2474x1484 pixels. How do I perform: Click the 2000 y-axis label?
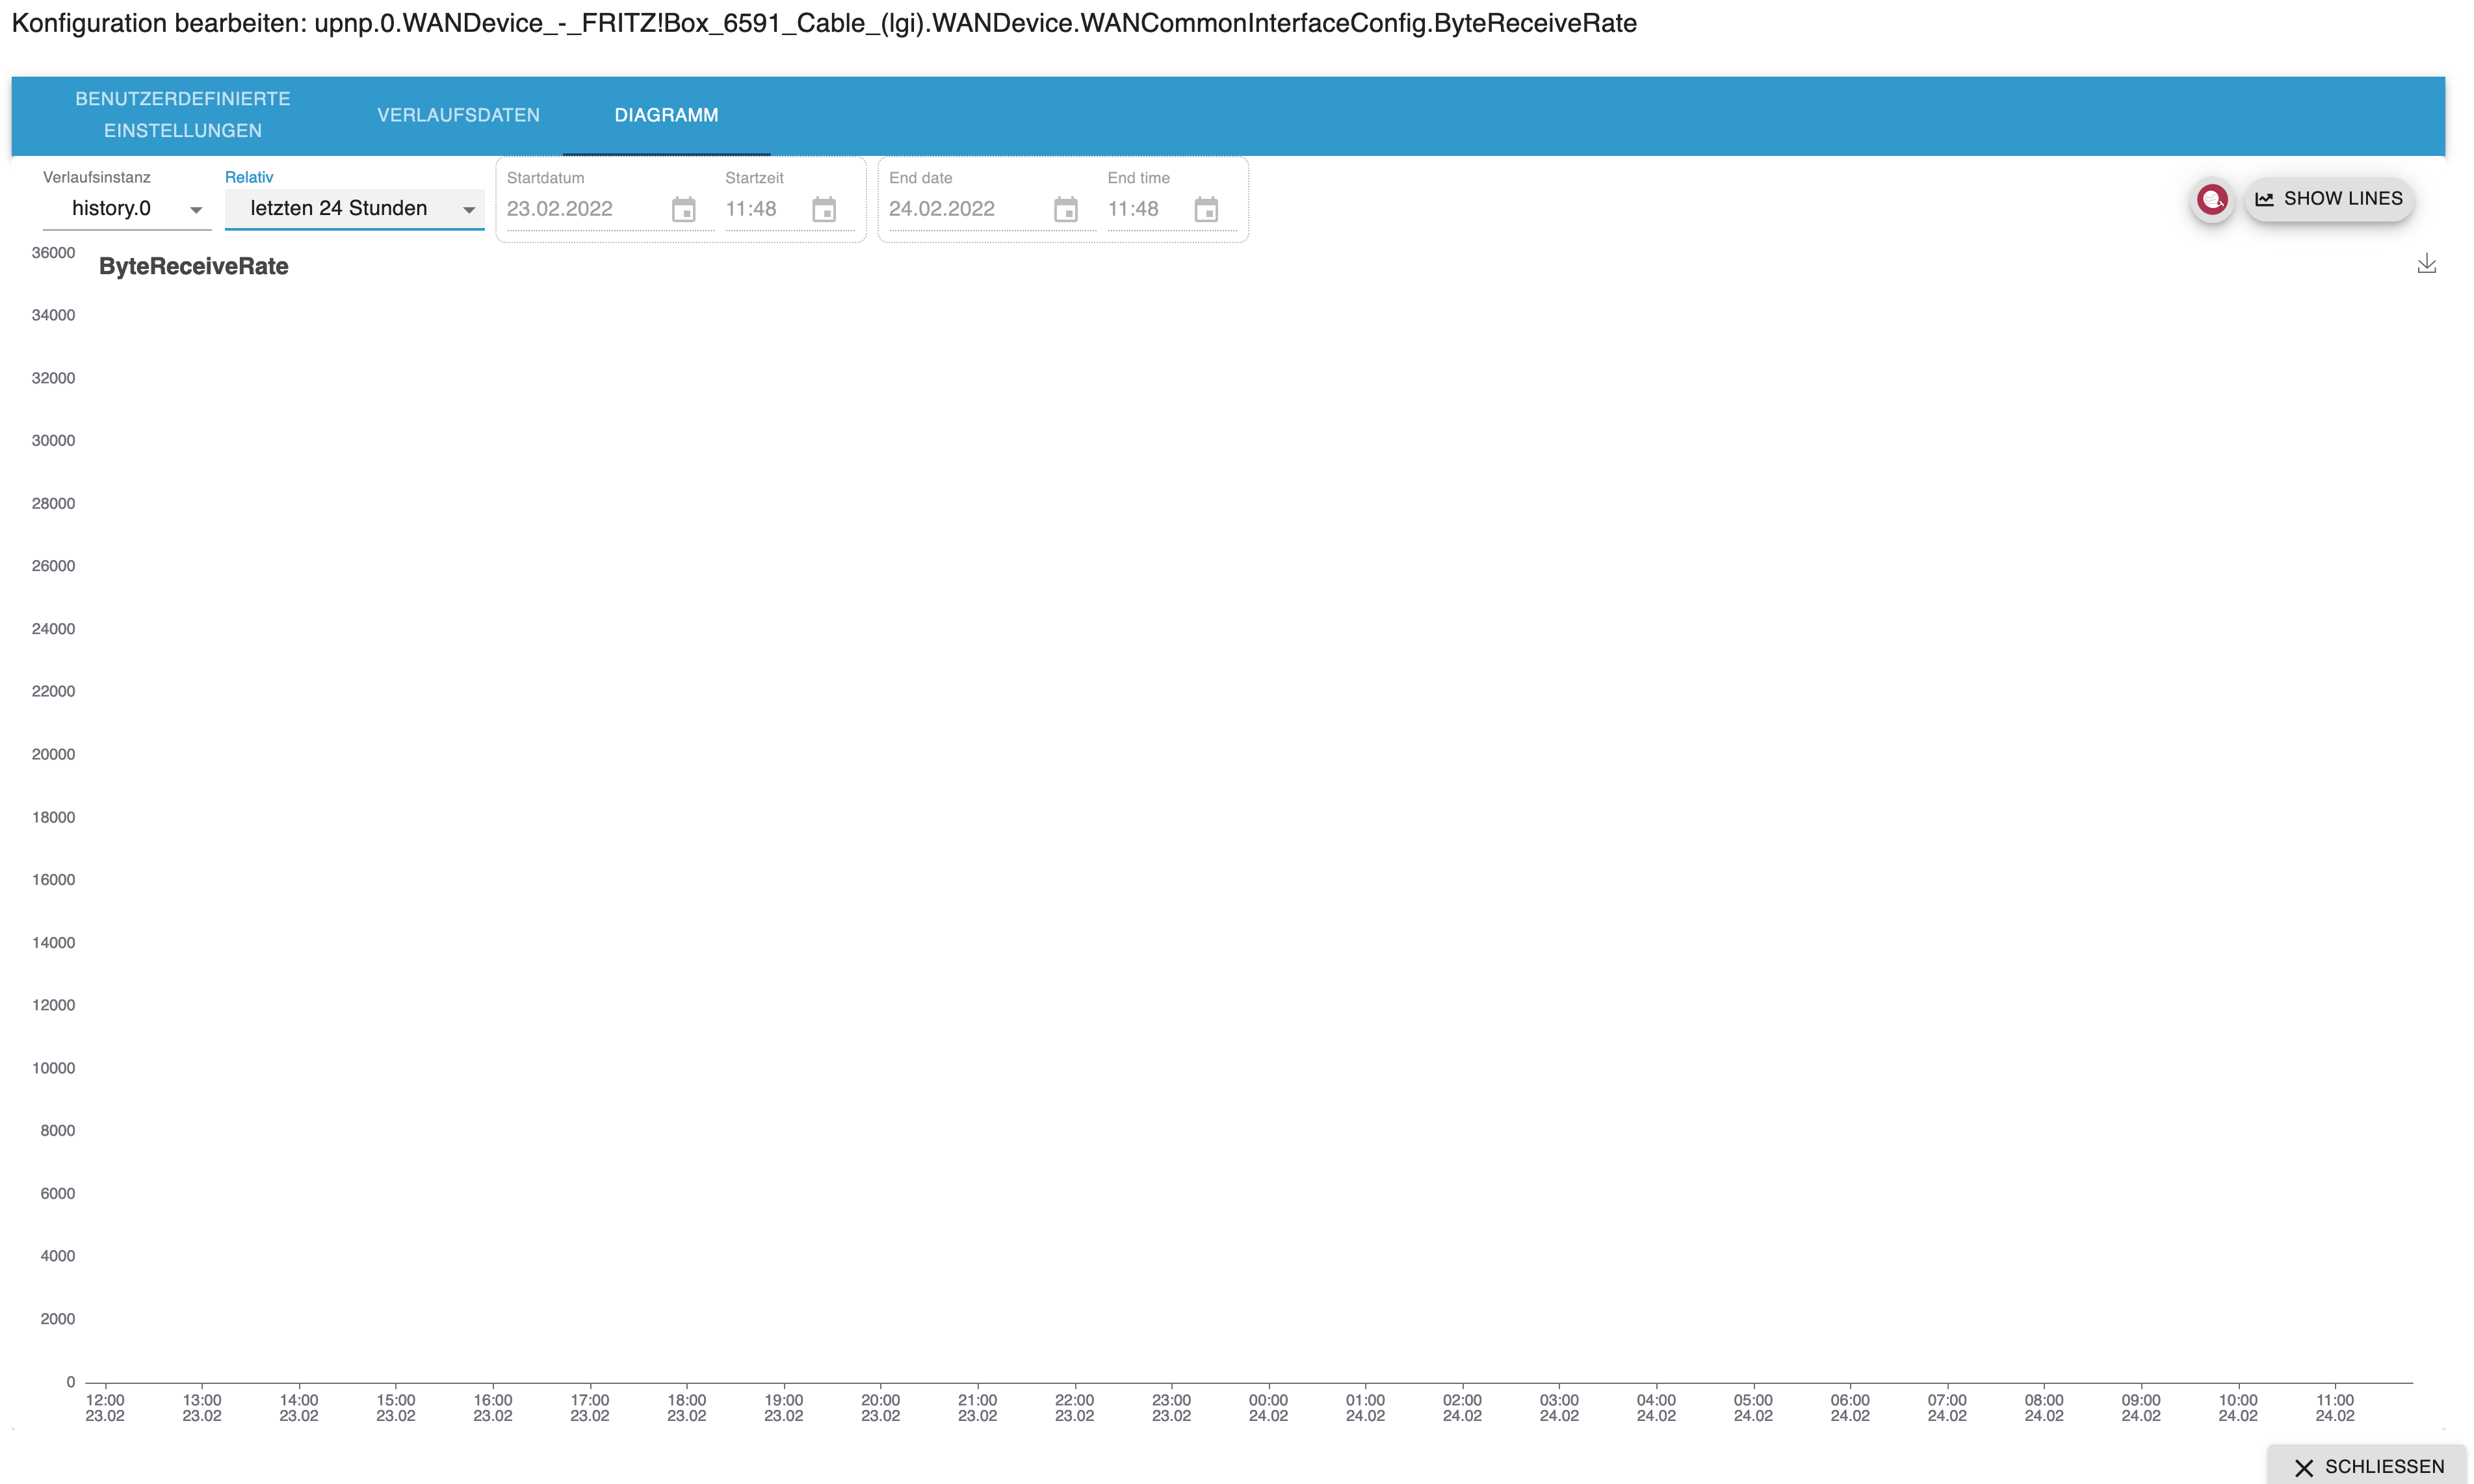coord(57,1319)
